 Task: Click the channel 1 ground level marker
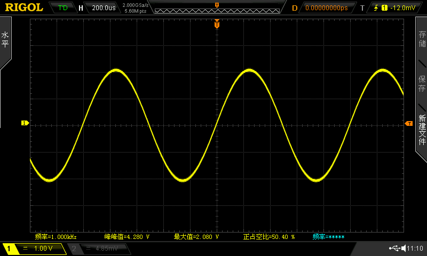click(x=25, y=123)
